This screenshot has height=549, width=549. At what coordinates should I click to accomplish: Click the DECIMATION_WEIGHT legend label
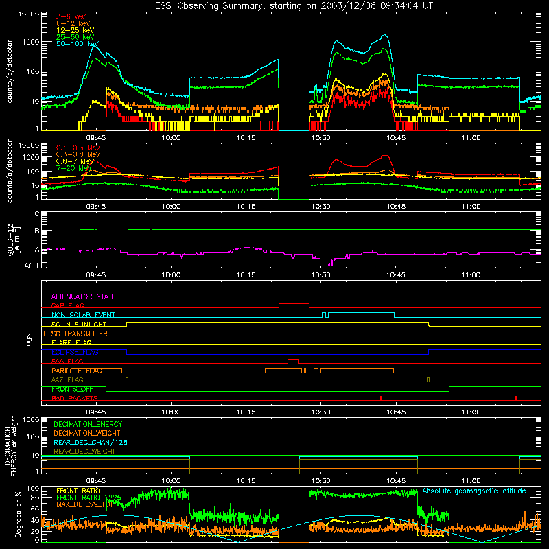click(87, 433)
